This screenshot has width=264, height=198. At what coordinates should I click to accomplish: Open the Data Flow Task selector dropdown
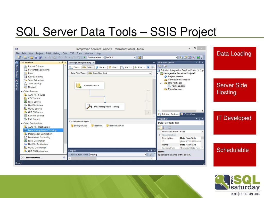pos(120,73)
